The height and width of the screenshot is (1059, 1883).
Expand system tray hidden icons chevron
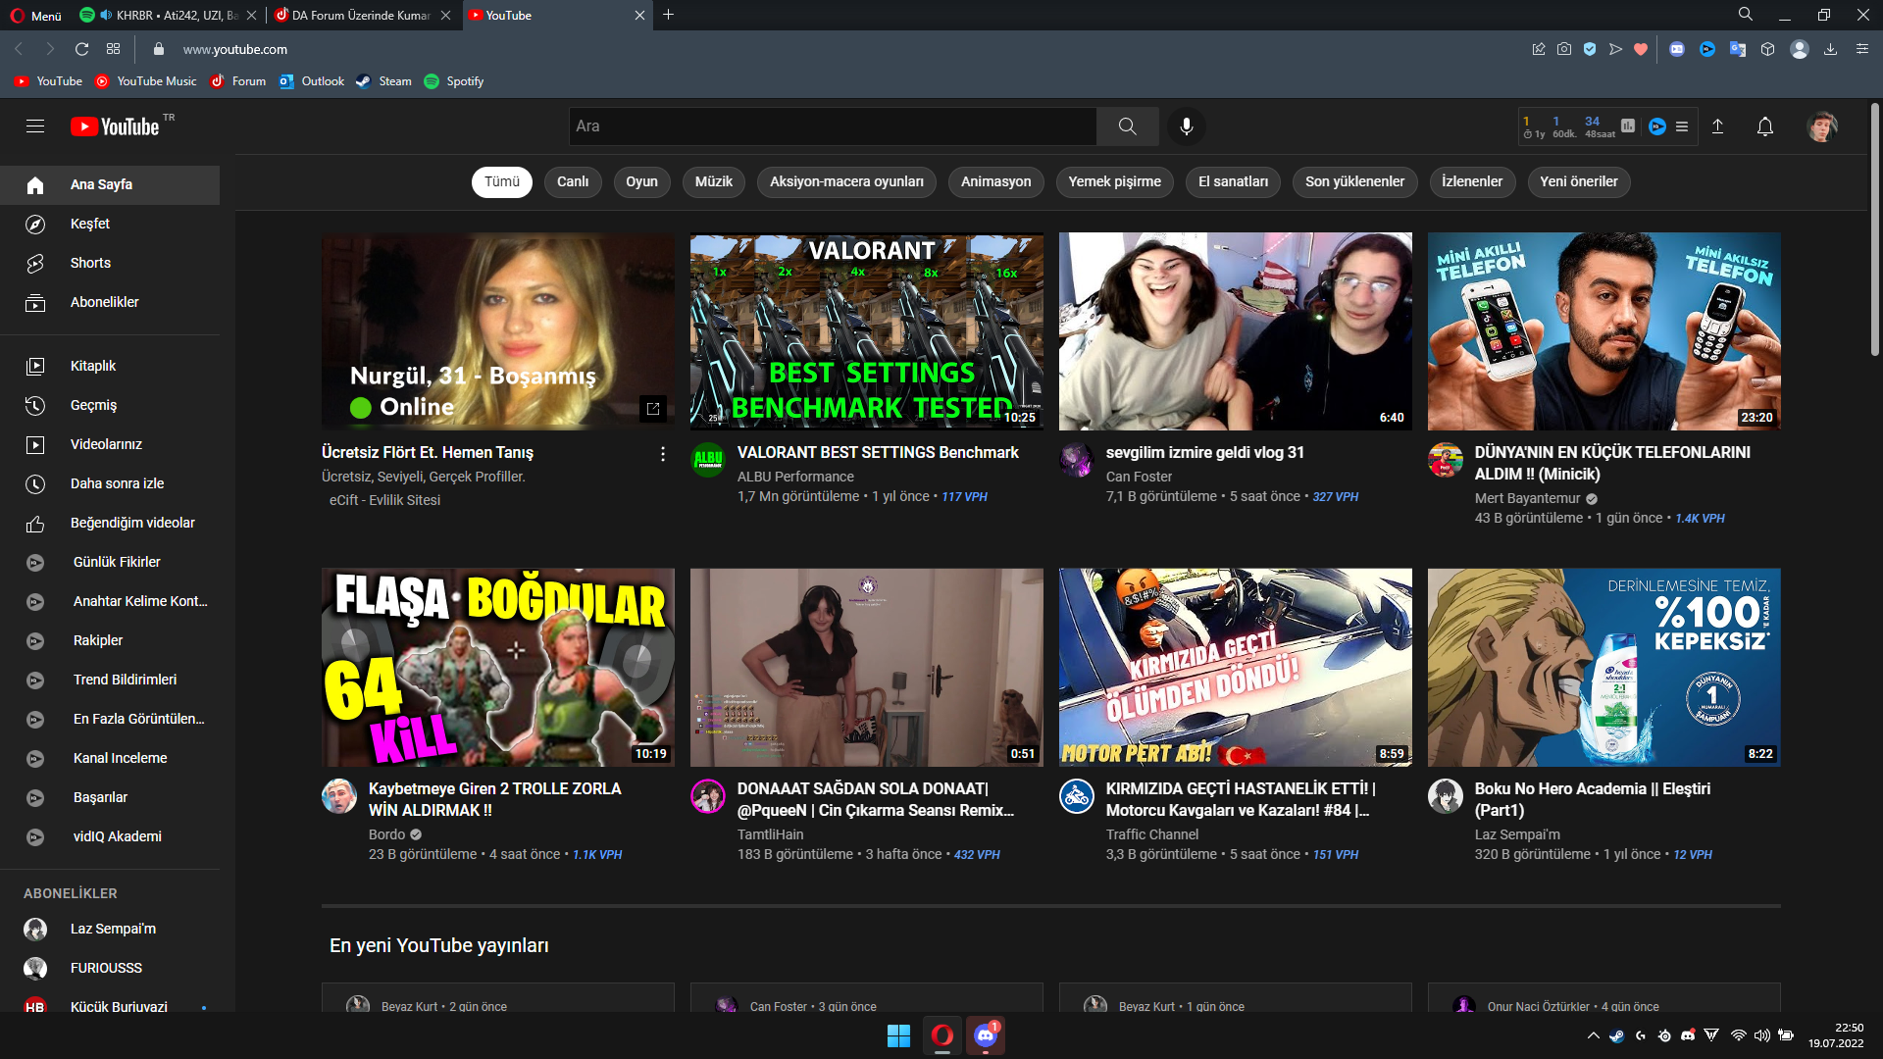pos(1593,1035)
